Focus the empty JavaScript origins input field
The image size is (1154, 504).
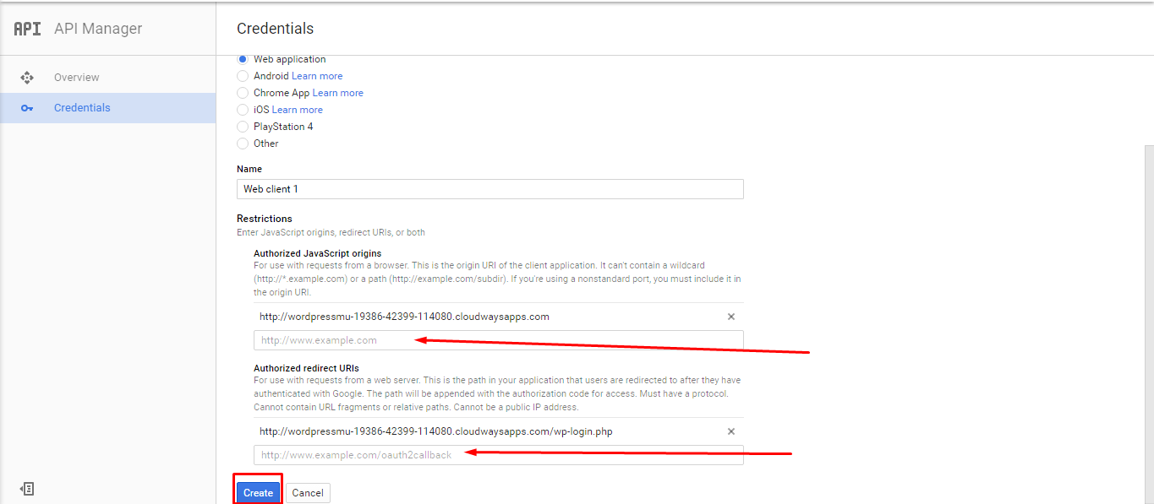[x=499, y=340]
